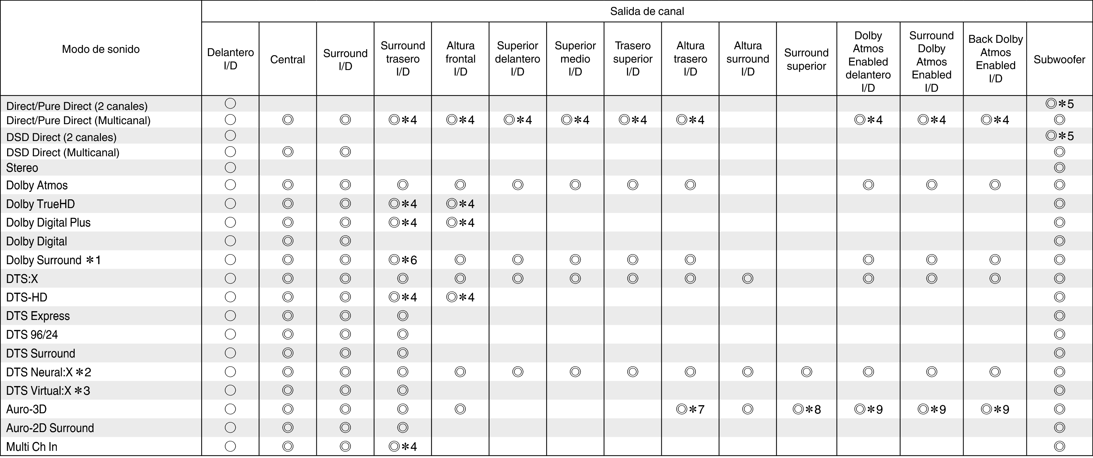Click the Superior medio I/D column header
This screenshot has width=1093, height=458.
click(x=575, y=58)
